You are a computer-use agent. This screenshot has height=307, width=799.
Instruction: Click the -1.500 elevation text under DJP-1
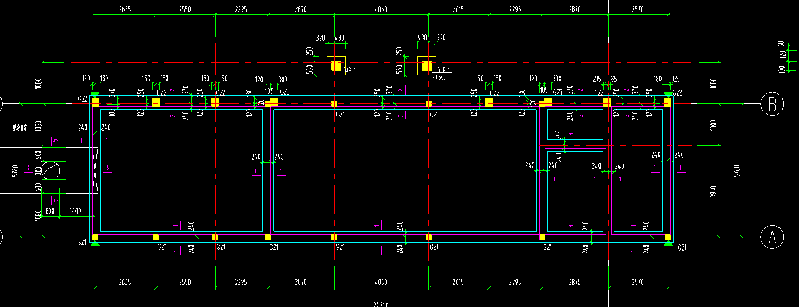click(x=440, y=77)
